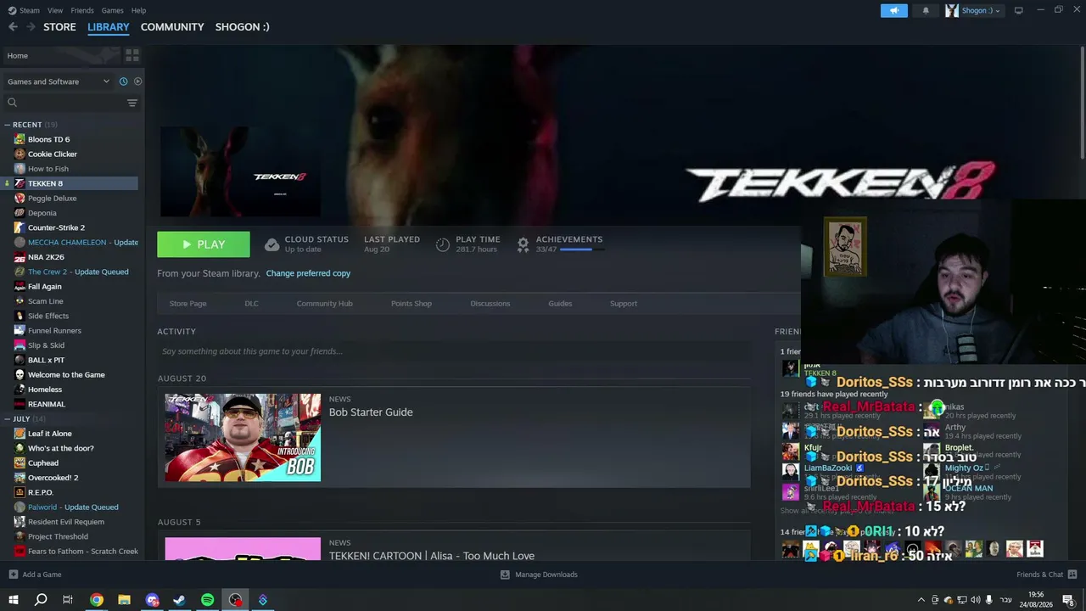Click the Home button in library sidebar
Viewport: 1086px width, 611px height.
tap(60, 55)
